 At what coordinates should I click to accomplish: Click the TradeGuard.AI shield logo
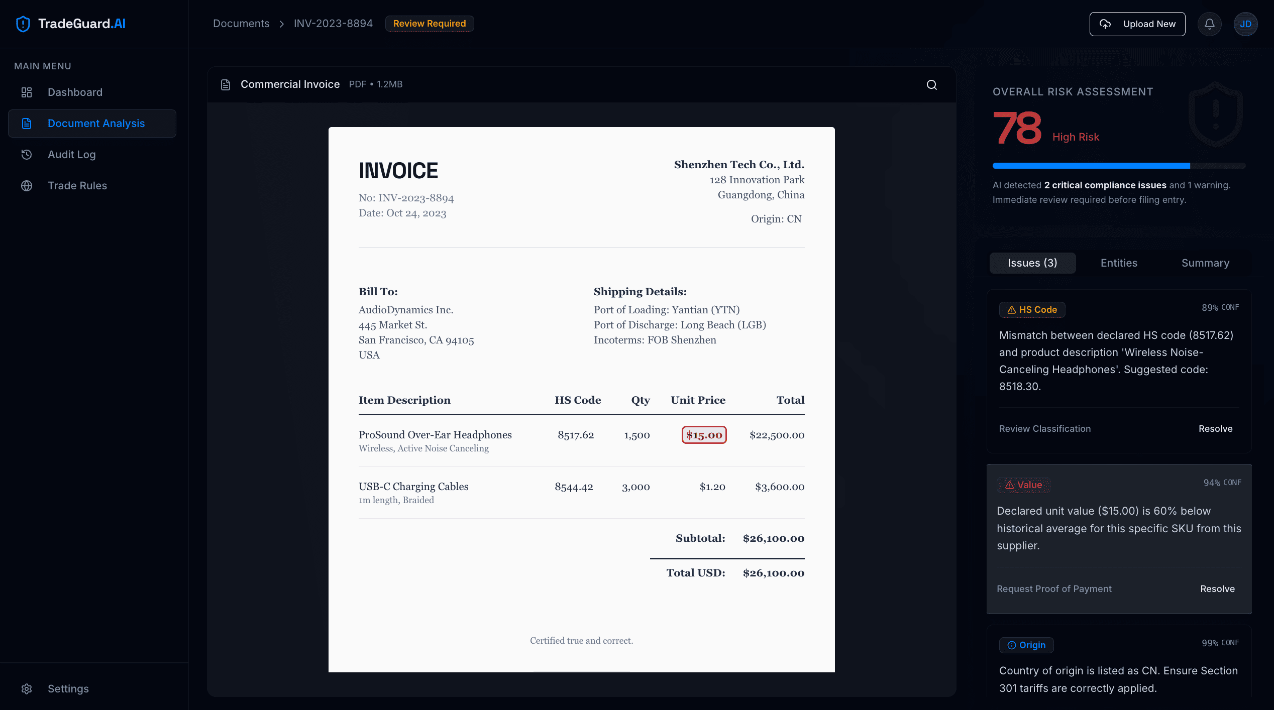click(23, 24)
